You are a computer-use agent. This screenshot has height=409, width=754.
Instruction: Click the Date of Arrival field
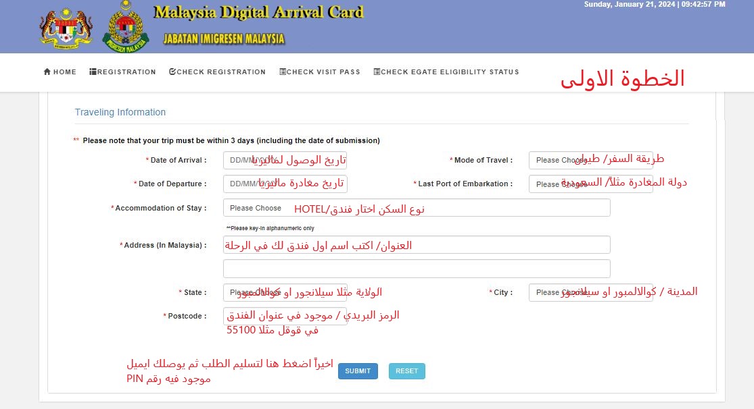[285, 161]
